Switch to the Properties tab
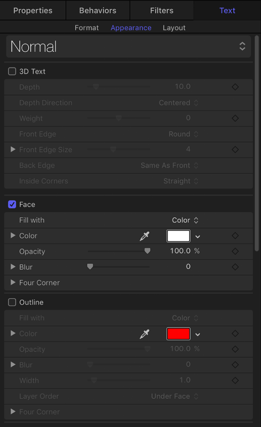The width and height of the screenshot is (261, 427). (33, 11)
